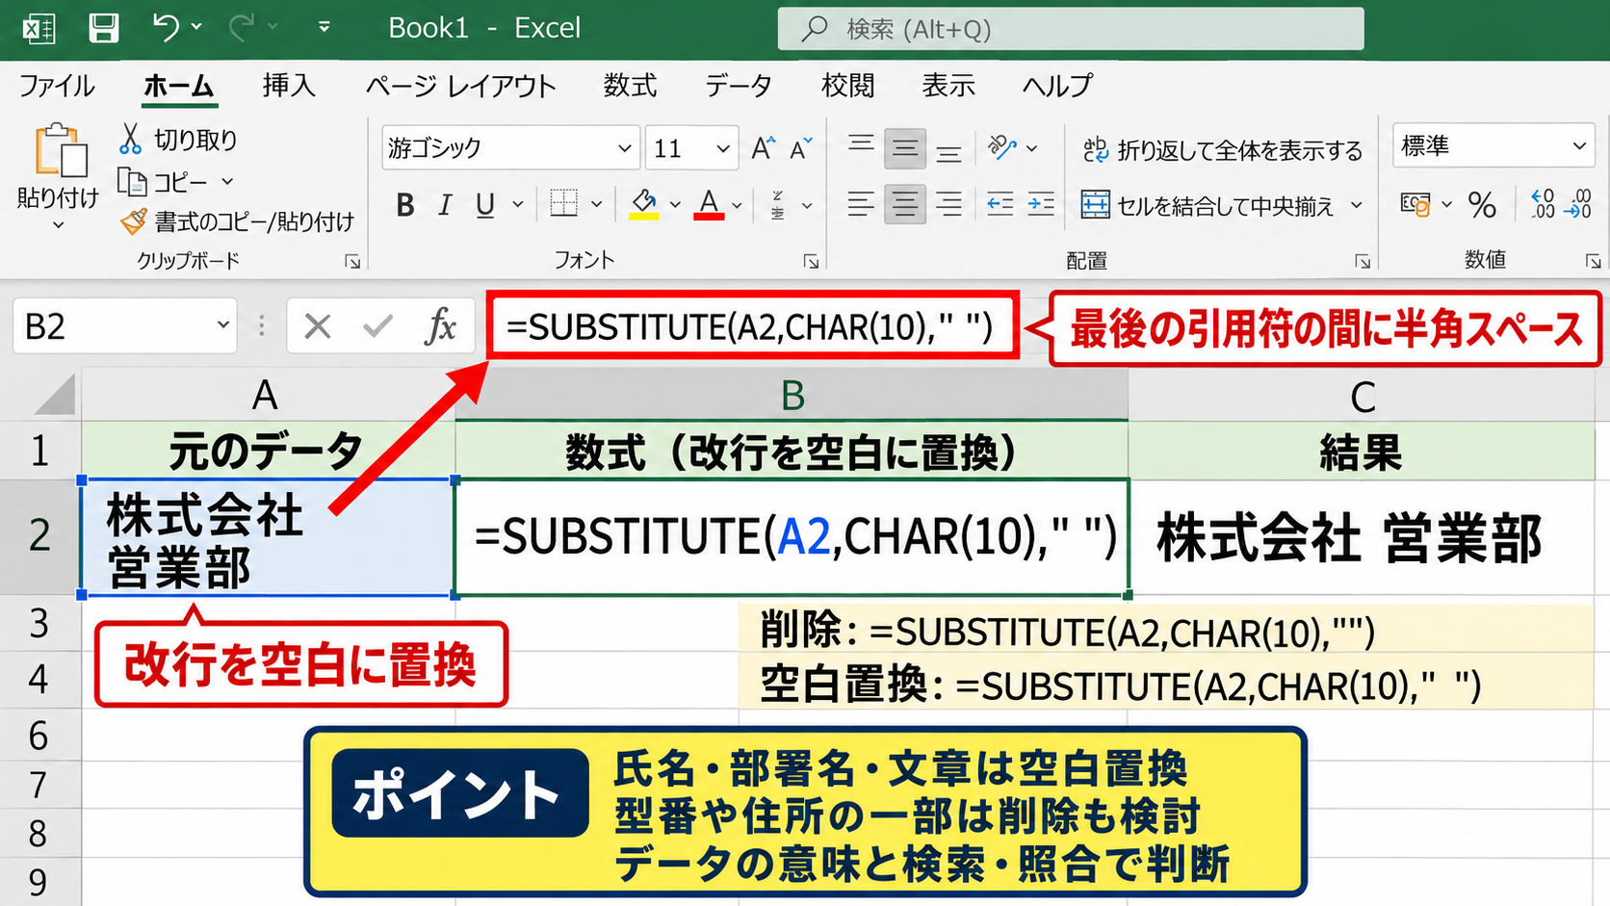Switch to the データ tab
This screenshot has height=906, width=1610.
[739, 86]
